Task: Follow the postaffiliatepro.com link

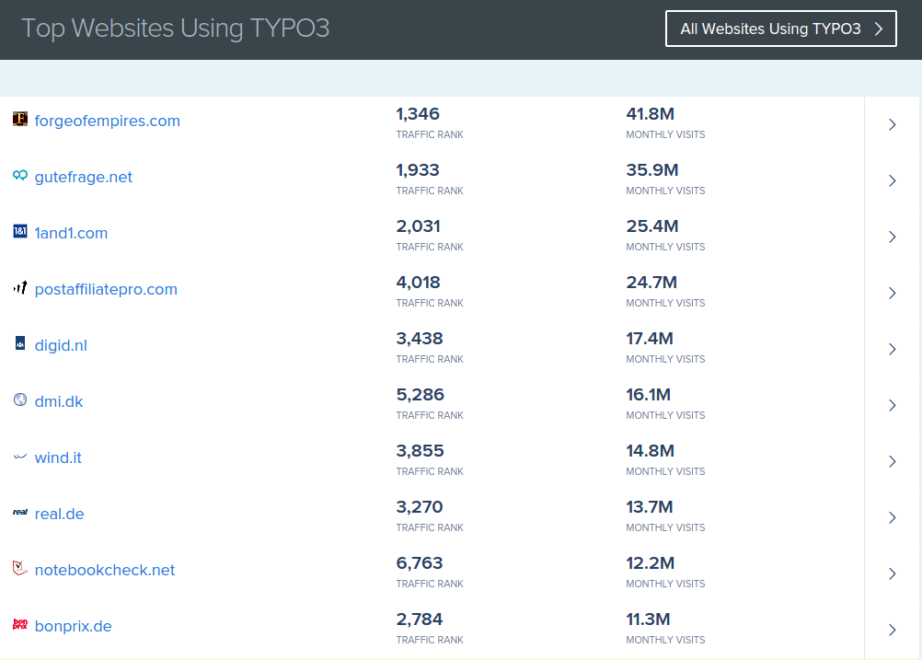Action: [106, 289]
